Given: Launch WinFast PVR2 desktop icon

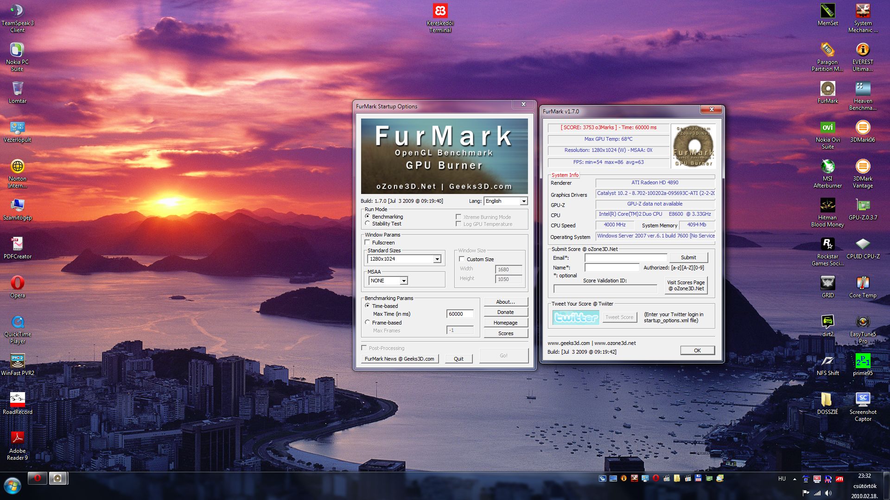Looking at the screenshot, I should click(x=17, y=365).
